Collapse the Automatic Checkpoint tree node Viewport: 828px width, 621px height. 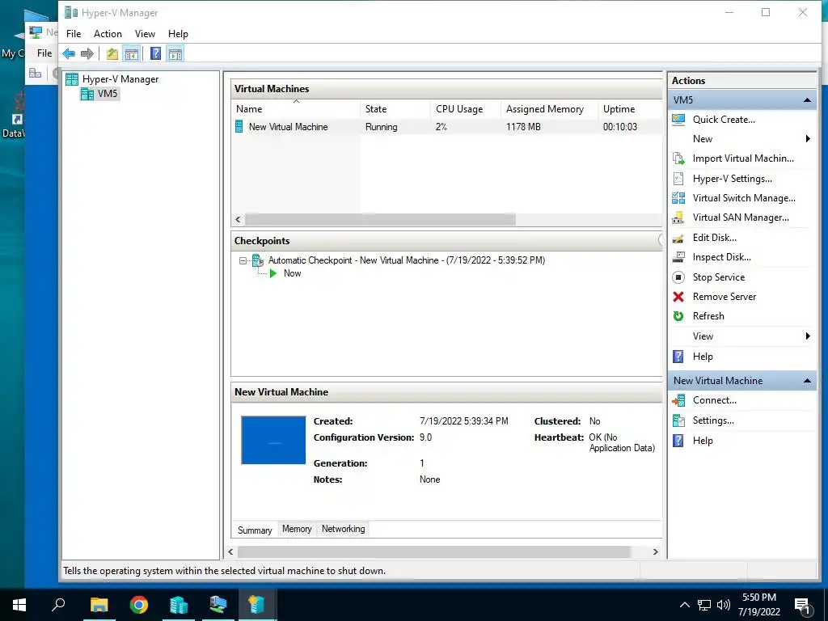[243, 260]
